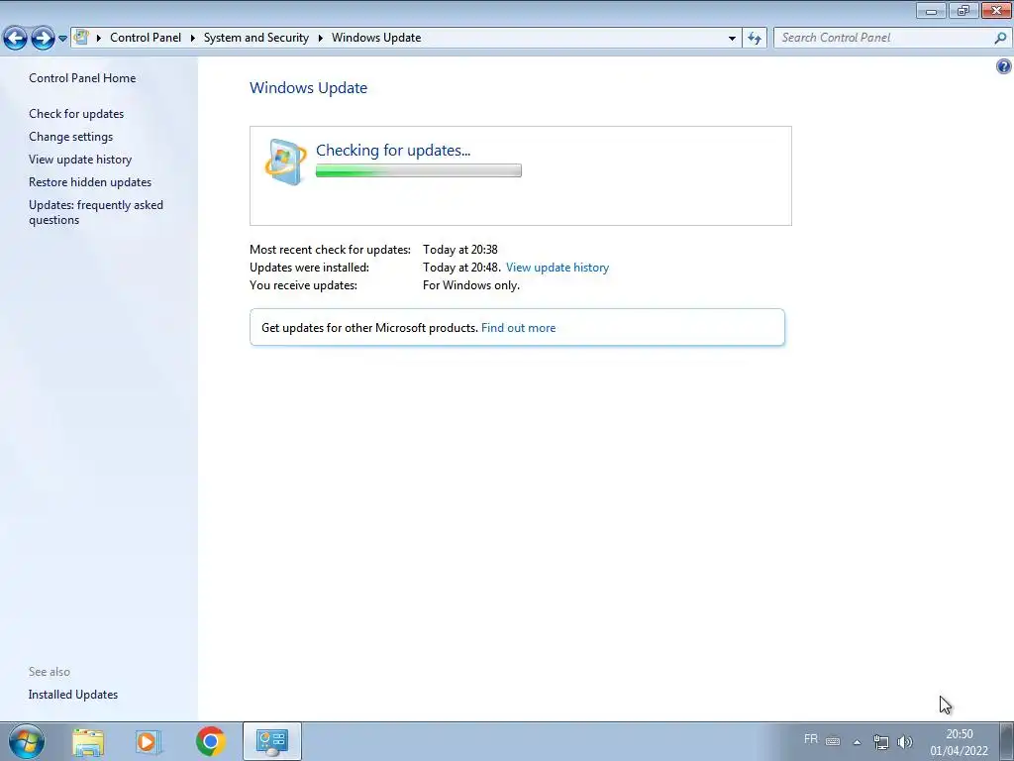
Task: Open Updates: frequently asked questions
Action: tap(96, 212)
